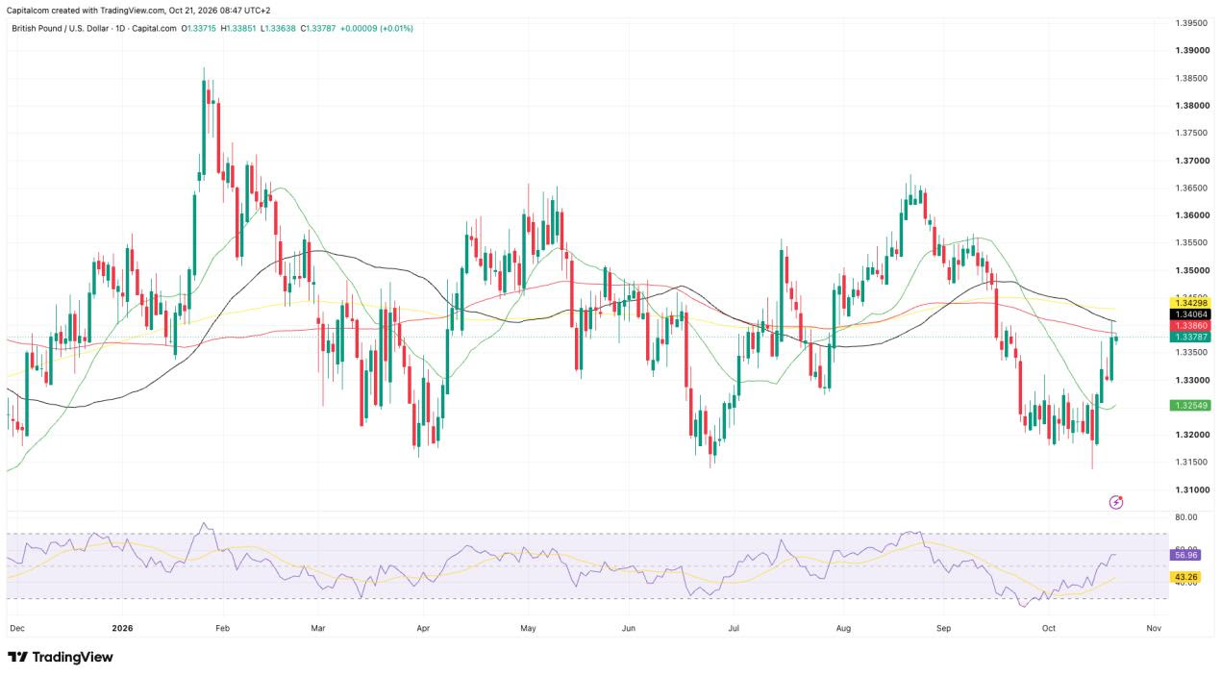The height and width of the screenshot is (677, 1221).
Task: Click the low value L1.33638
Action: (279, 29)
